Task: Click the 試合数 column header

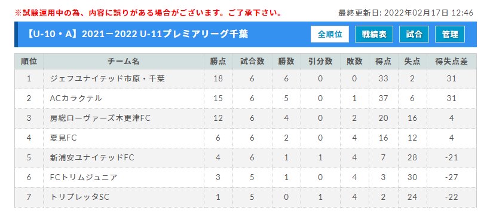Action: click(x=252, y=62)
